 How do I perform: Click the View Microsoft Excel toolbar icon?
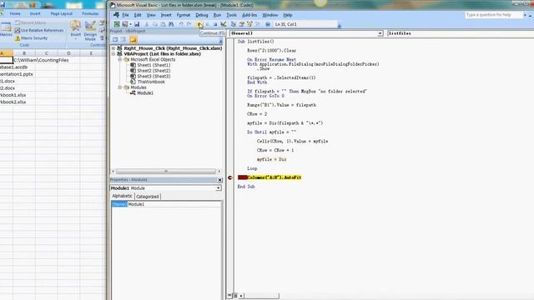(x=117, y=24)
